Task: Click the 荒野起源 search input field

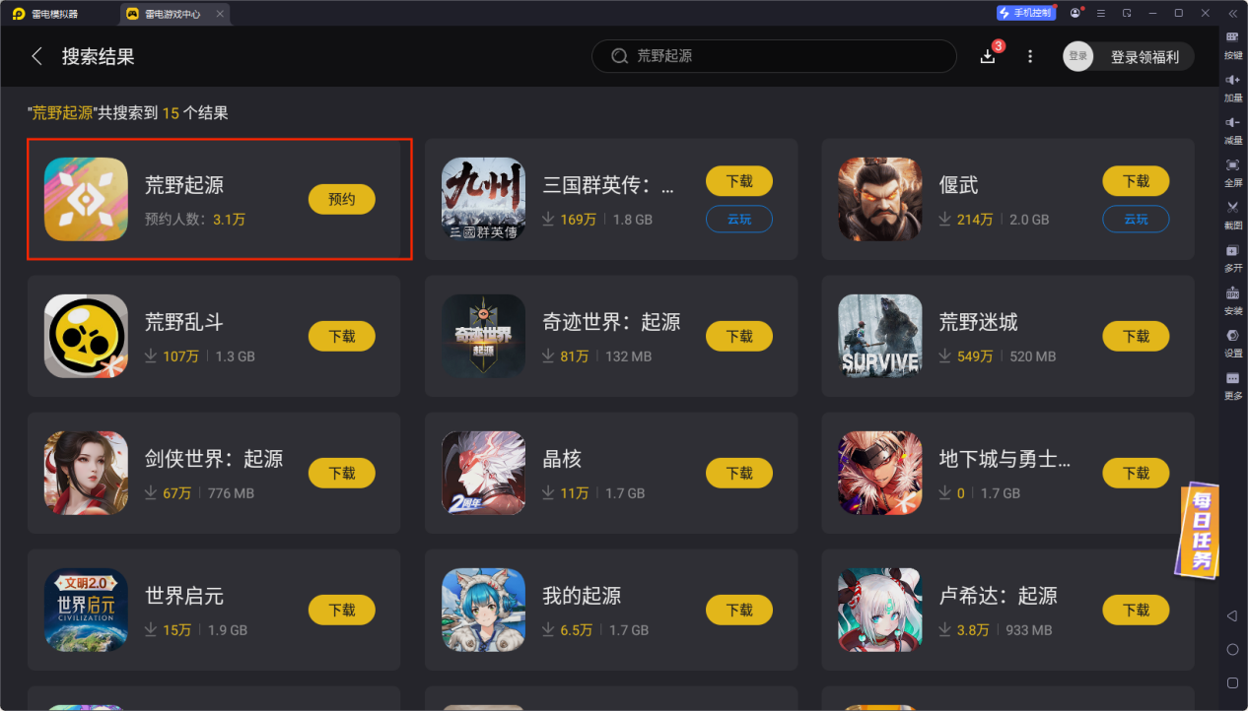Action: (x=774, y=56)
